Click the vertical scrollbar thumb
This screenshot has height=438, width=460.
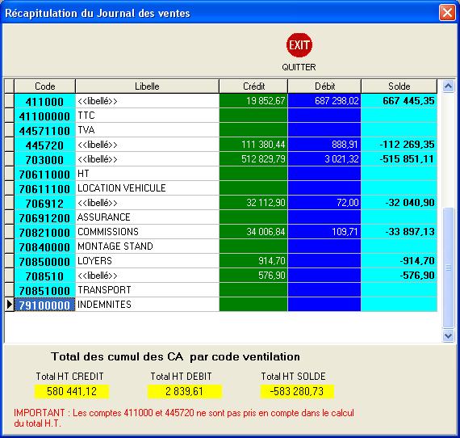[448, 267]
